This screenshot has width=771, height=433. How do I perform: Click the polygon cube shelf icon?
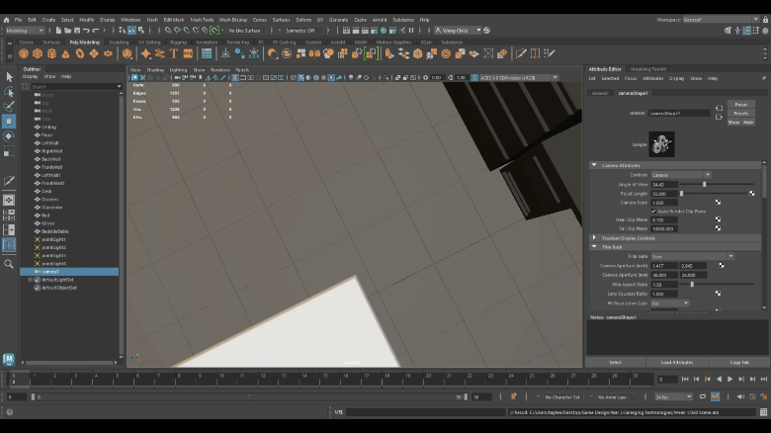click(38, 54)
